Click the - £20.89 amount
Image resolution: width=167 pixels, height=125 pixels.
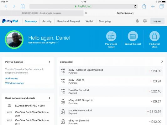coord(155,71)
